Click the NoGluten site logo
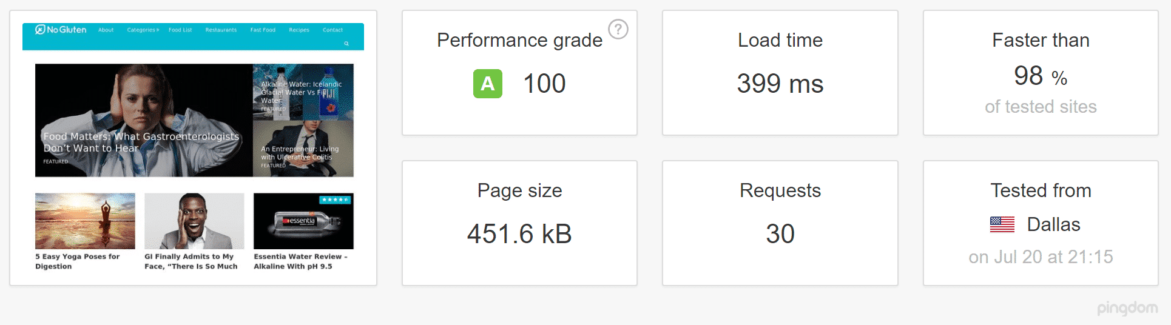 pyautogui.click(x=61, y=30)
